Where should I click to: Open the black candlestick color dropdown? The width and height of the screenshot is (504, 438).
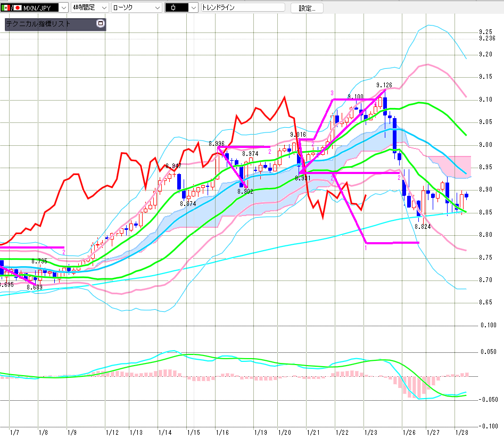[193, 7]
